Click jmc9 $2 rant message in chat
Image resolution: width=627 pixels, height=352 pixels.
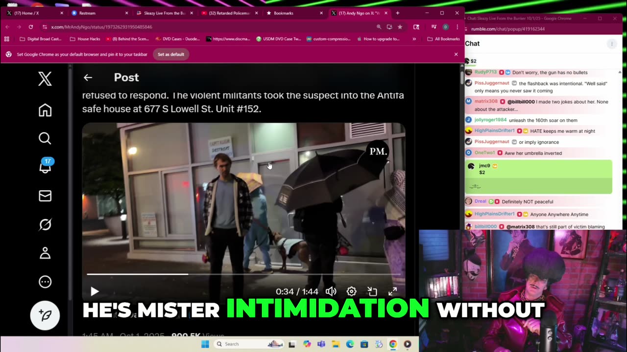pyautogui.click(x=538, y=176)
